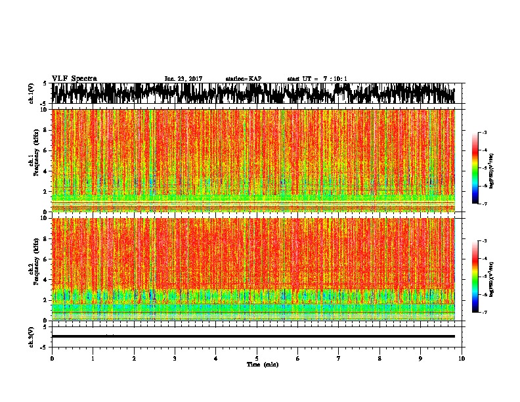Click the "Time (min)" x-axis label

[x=263, y=365]
